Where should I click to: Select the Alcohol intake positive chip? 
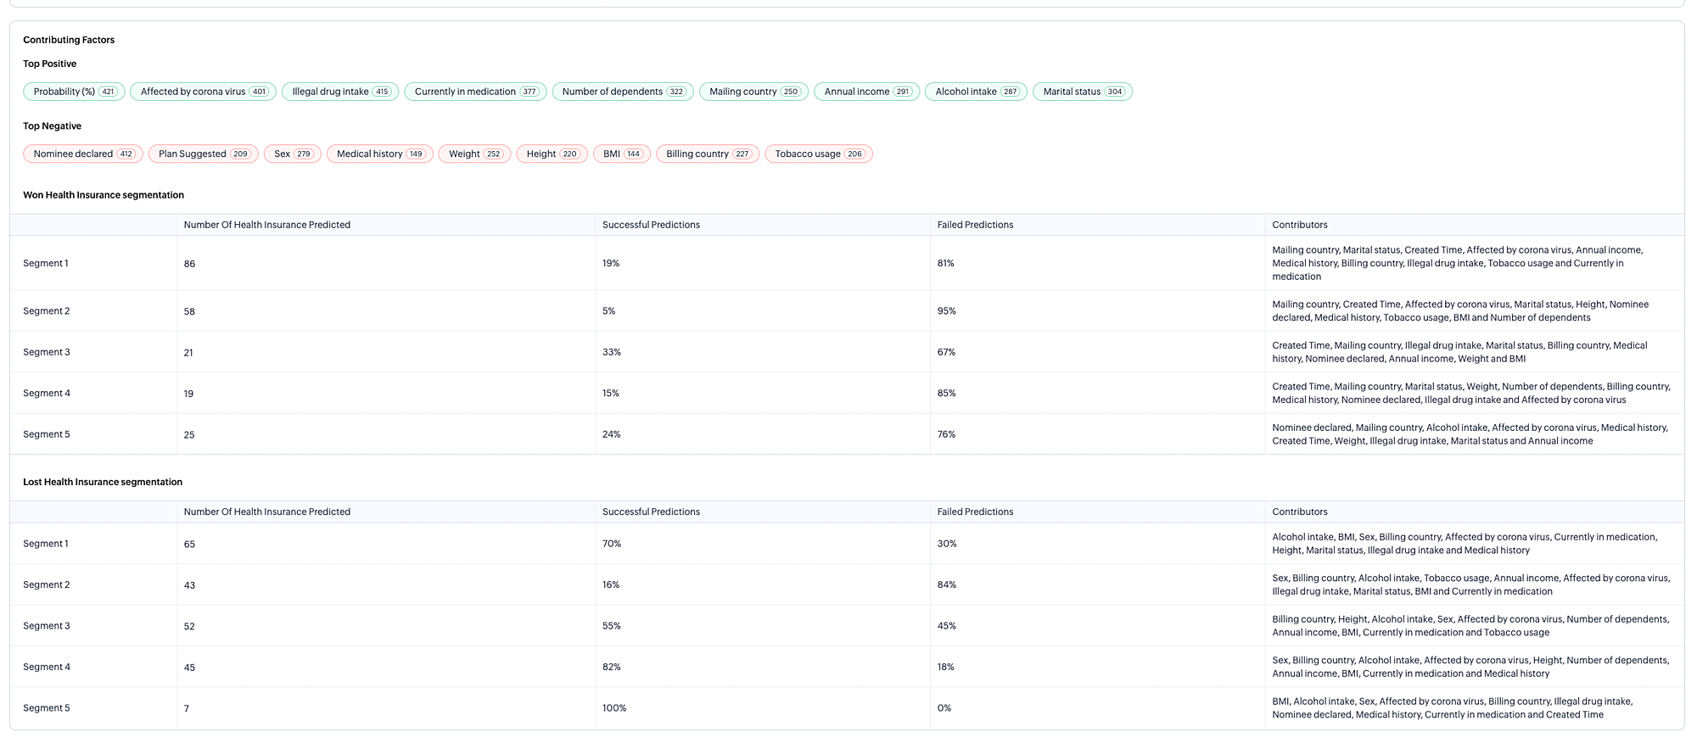click(976, 92)
